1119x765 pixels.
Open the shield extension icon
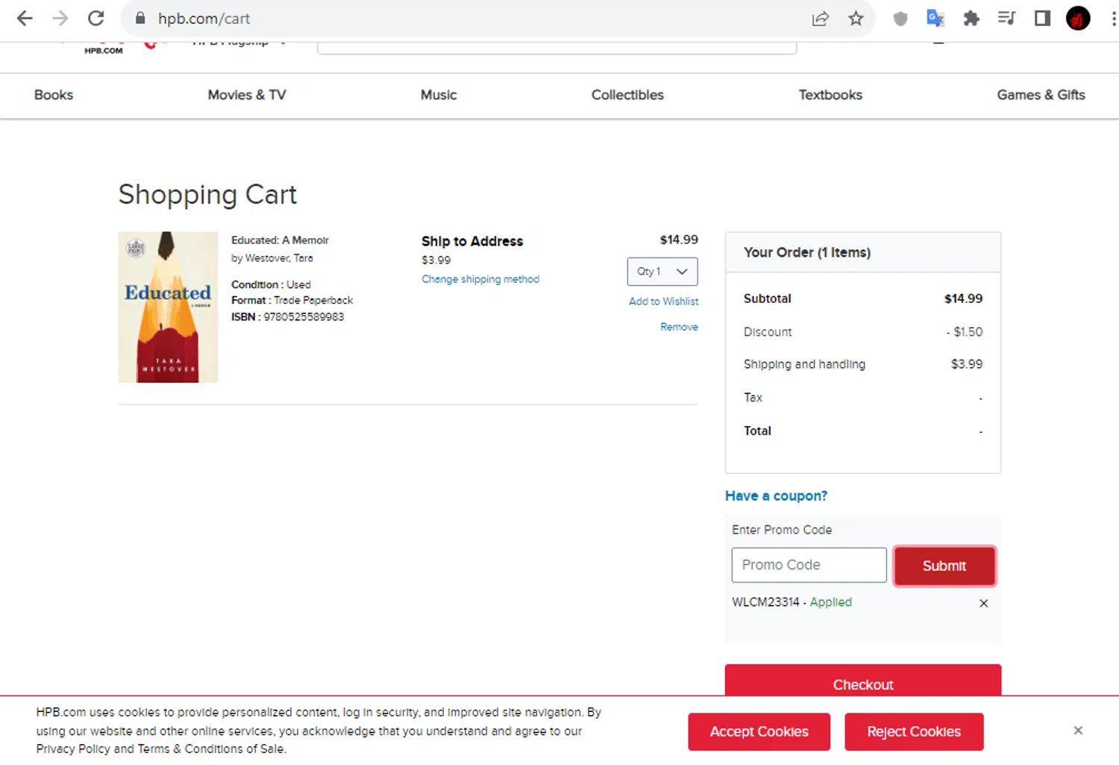(x=900, y=19)
